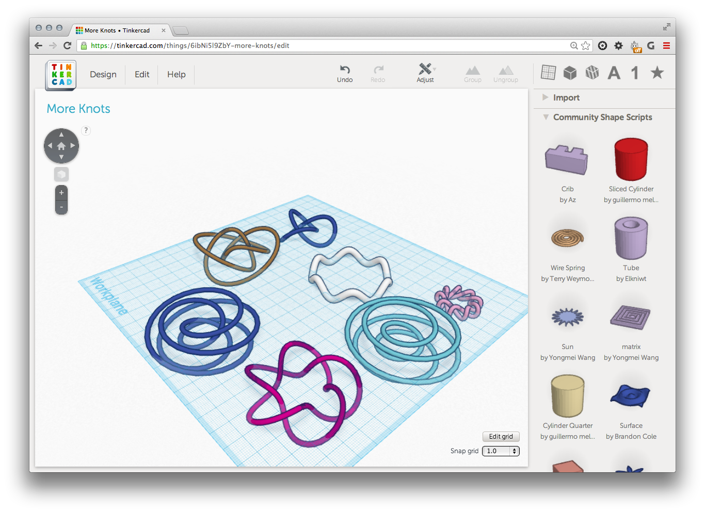Show favorite shapes star icon
Viewport: 705px width, 513px height.
coord(656,73)
